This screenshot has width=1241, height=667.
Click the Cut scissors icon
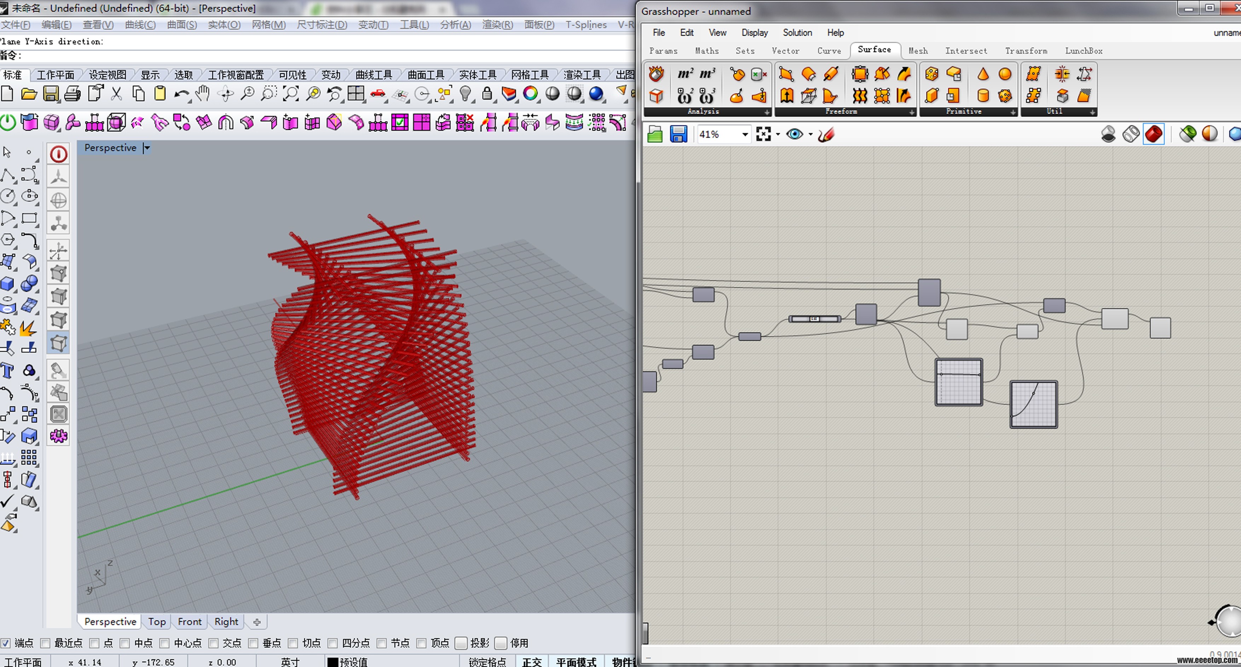point(116,93)
